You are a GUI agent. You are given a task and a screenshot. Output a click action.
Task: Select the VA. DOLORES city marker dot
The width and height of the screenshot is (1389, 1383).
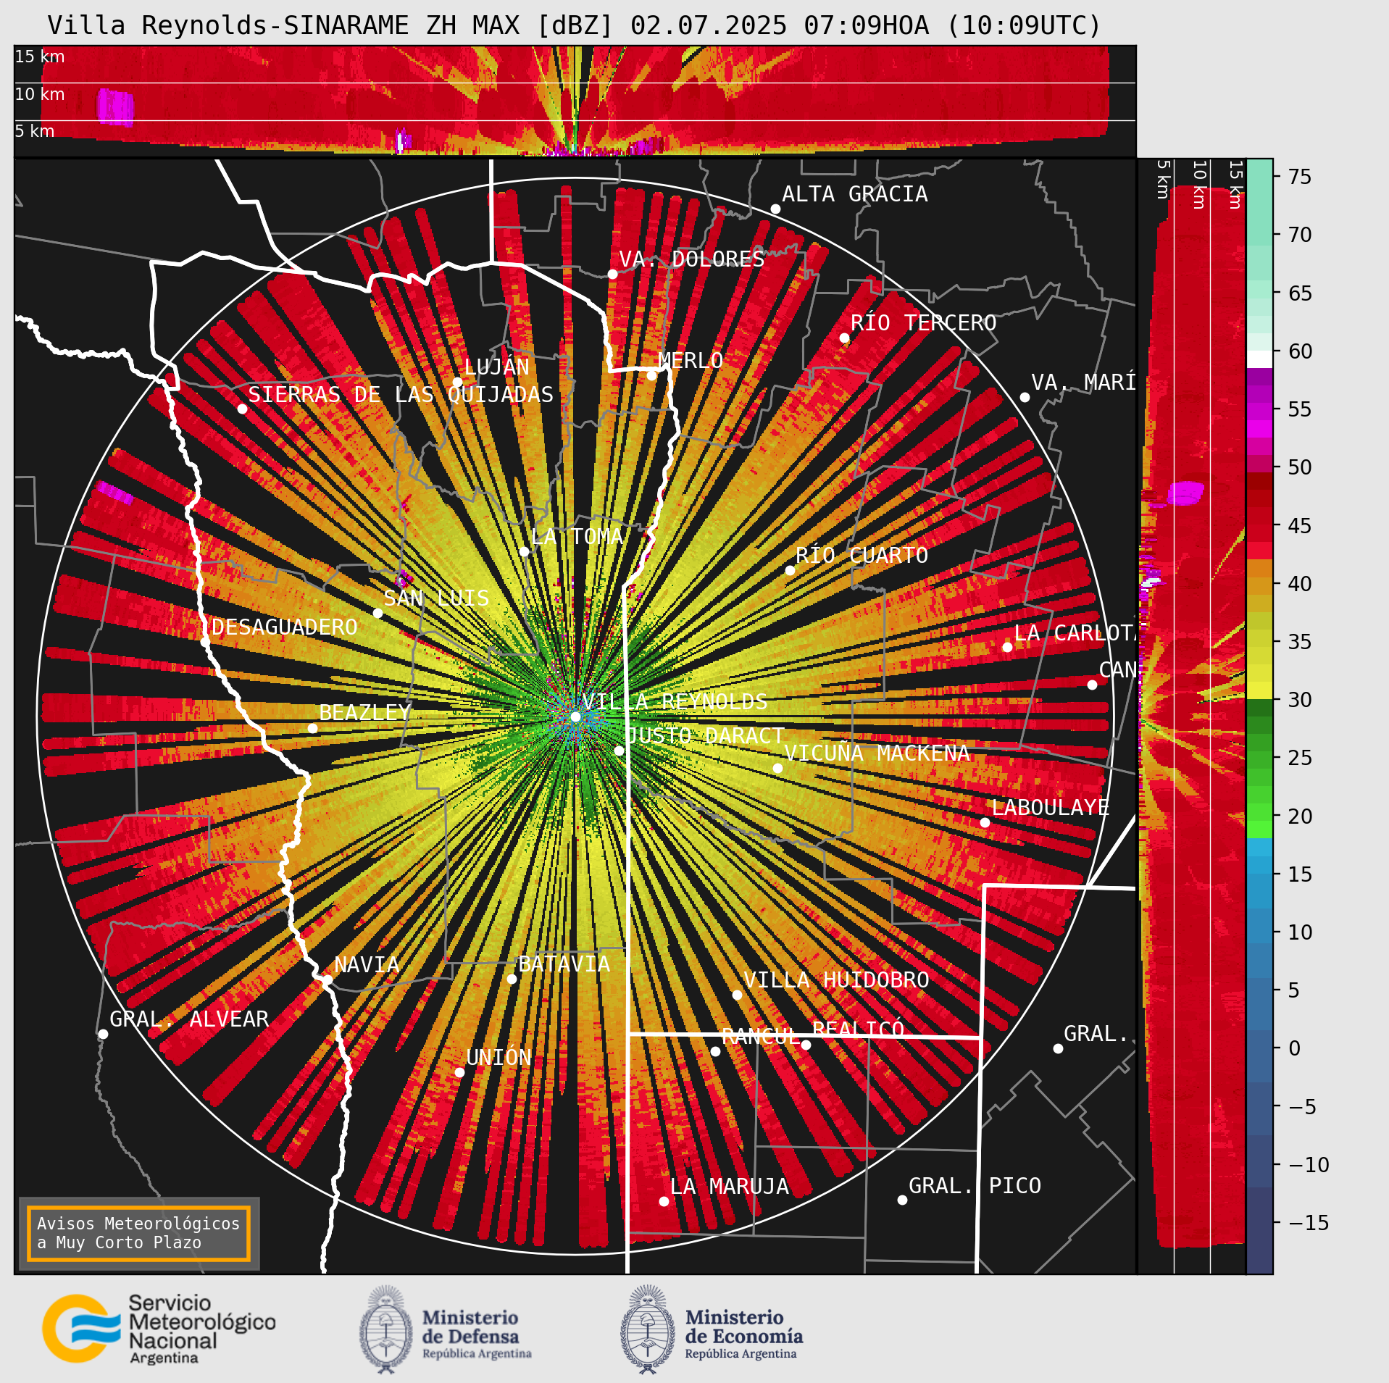[612, 274]
